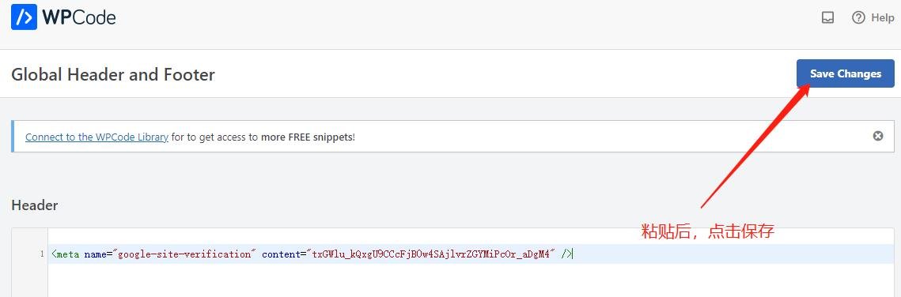901x297 pixels.
Task: Open Connect to the WPCode Library link
Action: coord(97,137)
